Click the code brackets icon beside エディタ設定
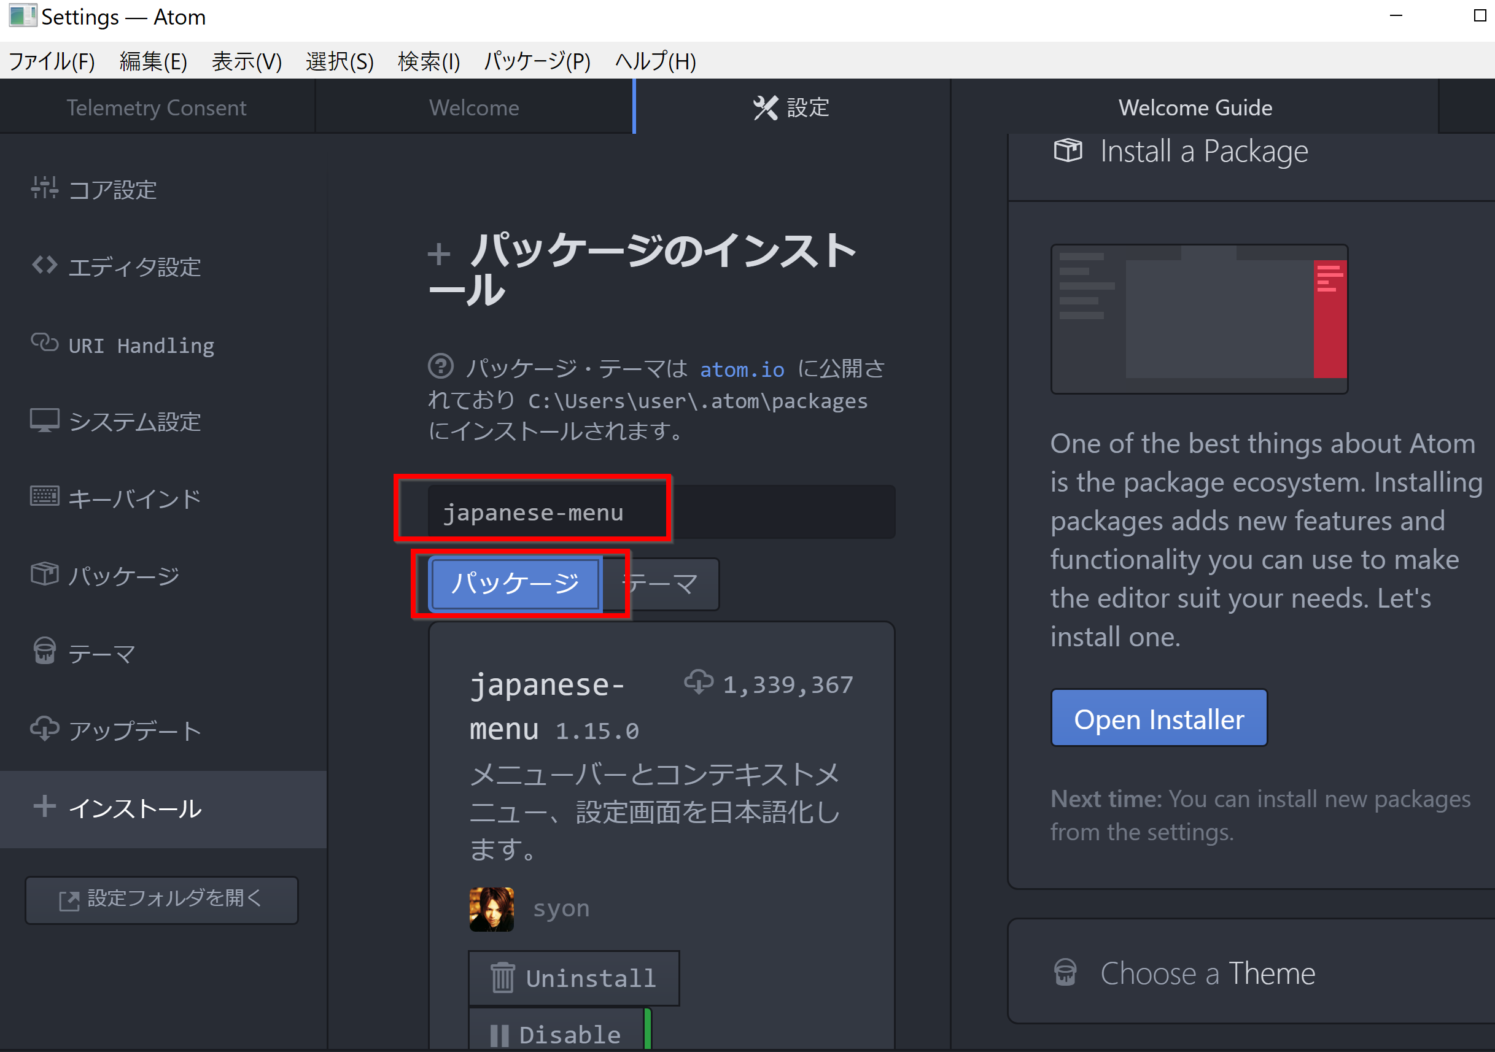This screenshot has height=1052, width=1495. [44, 266]
